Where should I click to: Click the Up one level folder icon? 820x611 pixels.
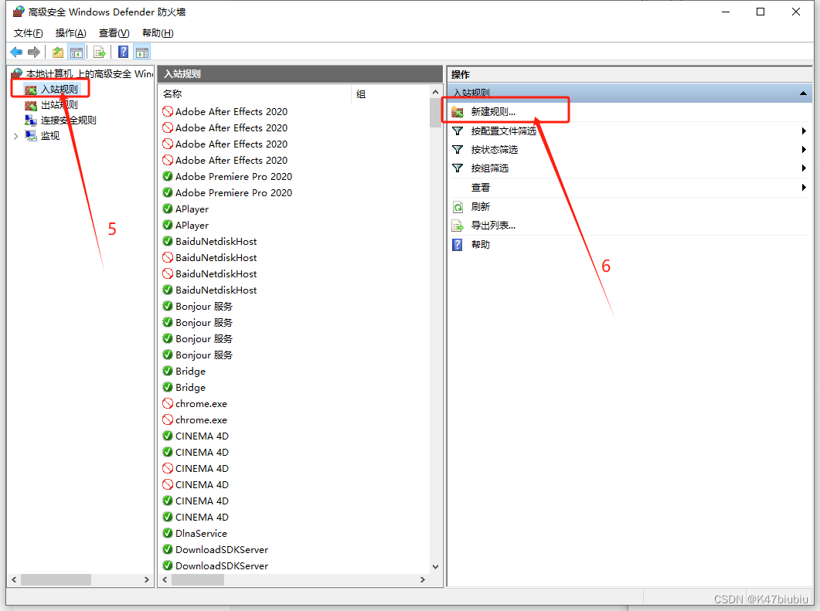point(58,53)
